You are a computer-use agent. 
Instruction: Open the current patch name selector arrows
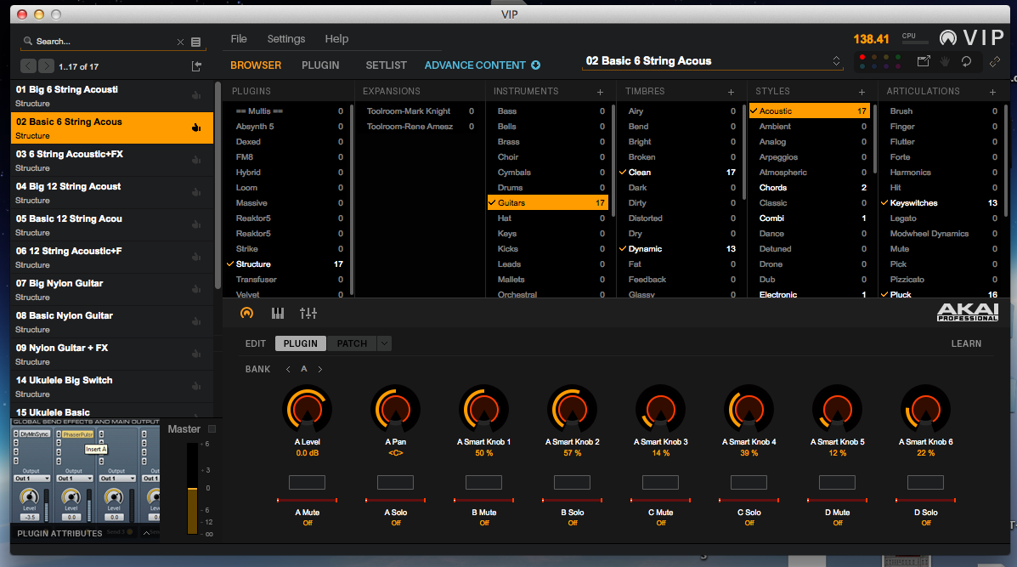pos(836,61)
